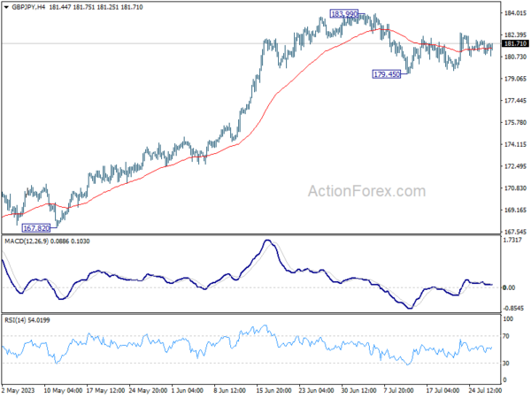
Task: Click the 183.990 high price label
Action: pos(343,14)
